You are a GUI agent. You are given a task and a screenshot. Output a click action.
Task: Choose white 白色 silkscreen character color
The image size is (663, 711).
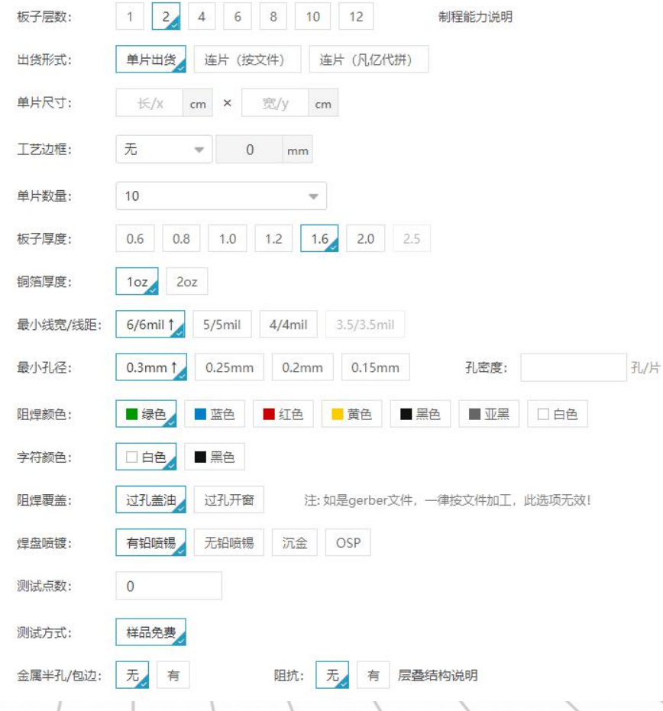pyautogui.click(x=146, y=456)
